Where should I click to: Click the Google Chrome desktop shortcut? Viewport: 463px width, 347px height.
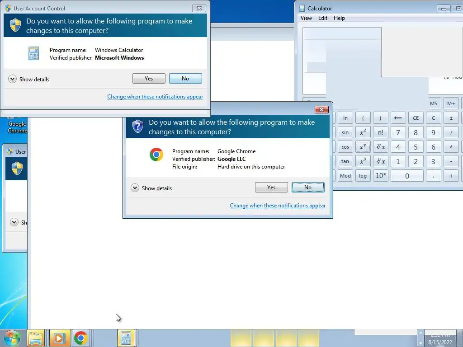tap(17, 127)
